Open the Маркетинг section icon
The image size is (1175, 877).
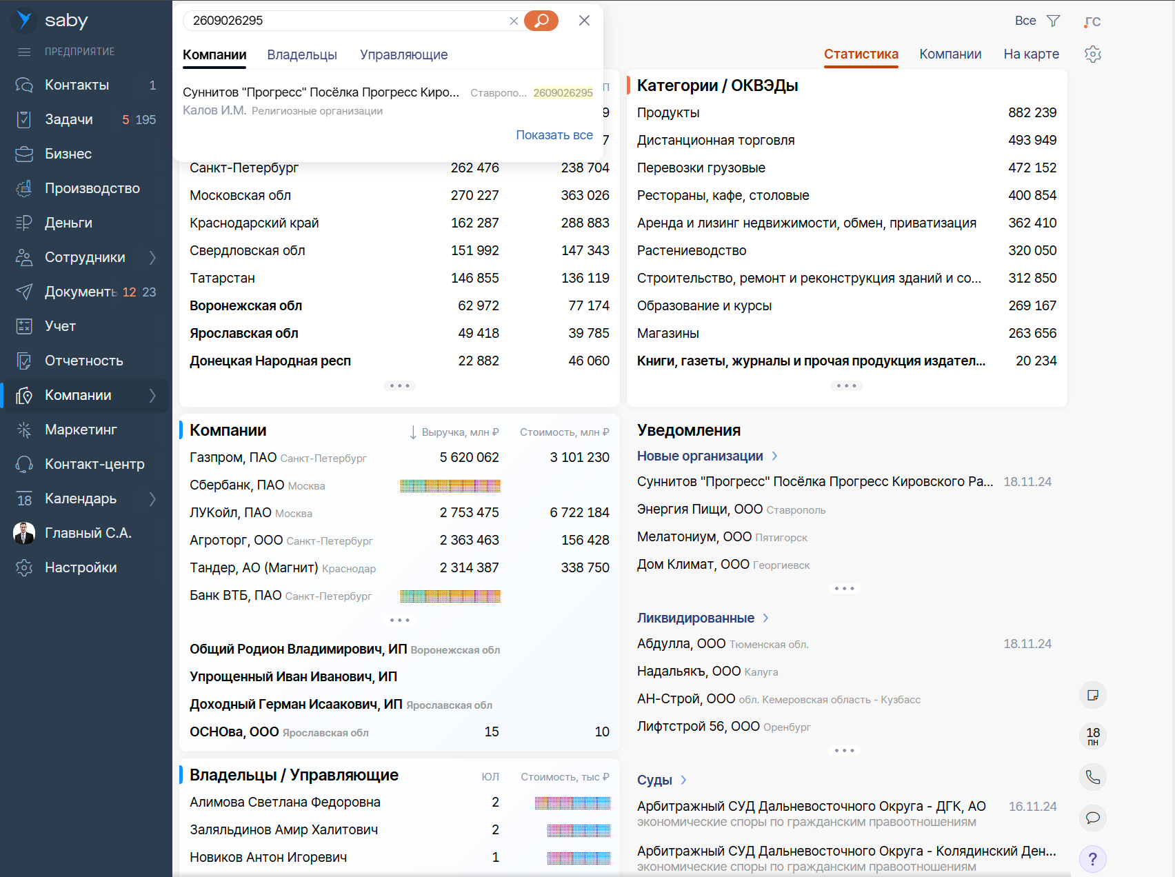tap(23, 430)
